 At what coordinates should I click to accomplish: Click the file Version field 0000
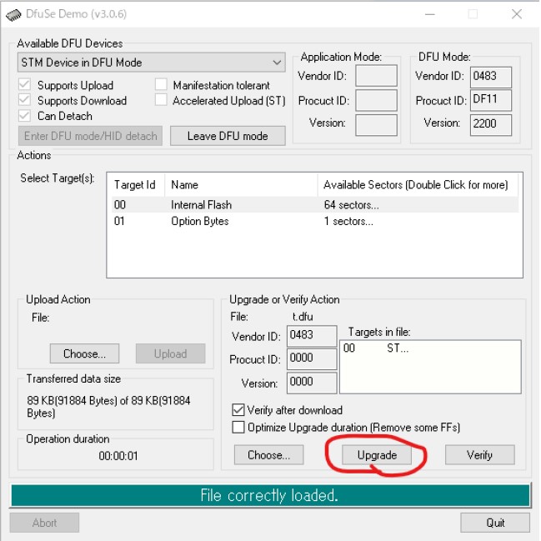tap(312, 383)
